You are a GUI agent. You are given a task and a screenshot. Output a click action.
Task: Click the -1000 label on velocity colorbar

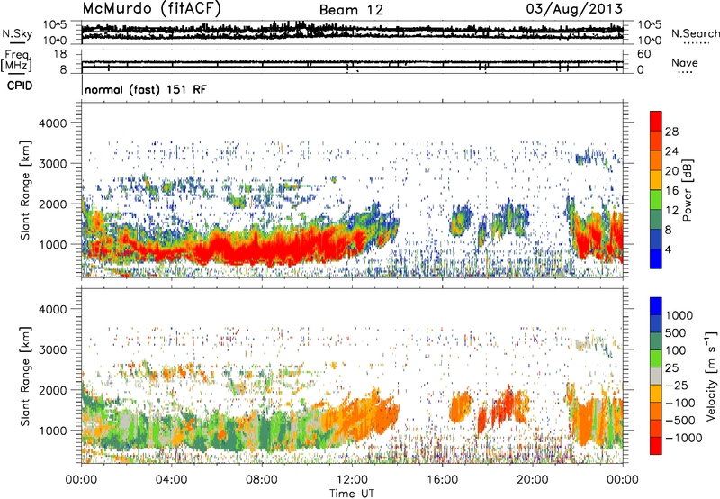coord(684,438)
